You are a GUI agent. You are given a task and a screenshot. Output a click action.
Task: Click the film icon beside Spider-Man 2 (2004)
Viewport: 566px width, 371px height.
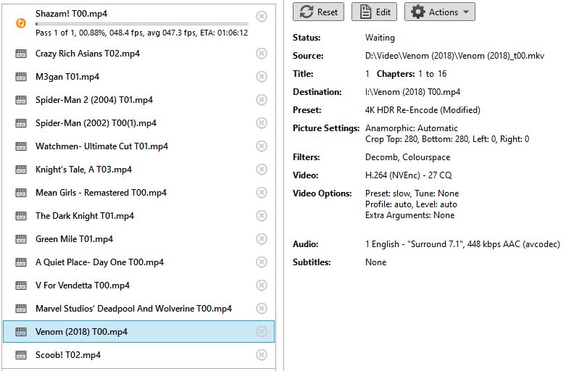click(x=21, y=100)
